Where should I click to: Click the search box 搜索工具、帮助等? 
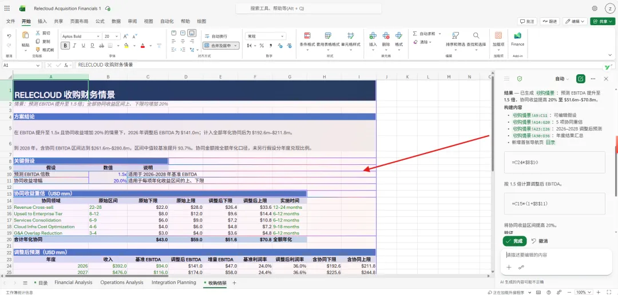pyautogui.click(x=308, y=8)
